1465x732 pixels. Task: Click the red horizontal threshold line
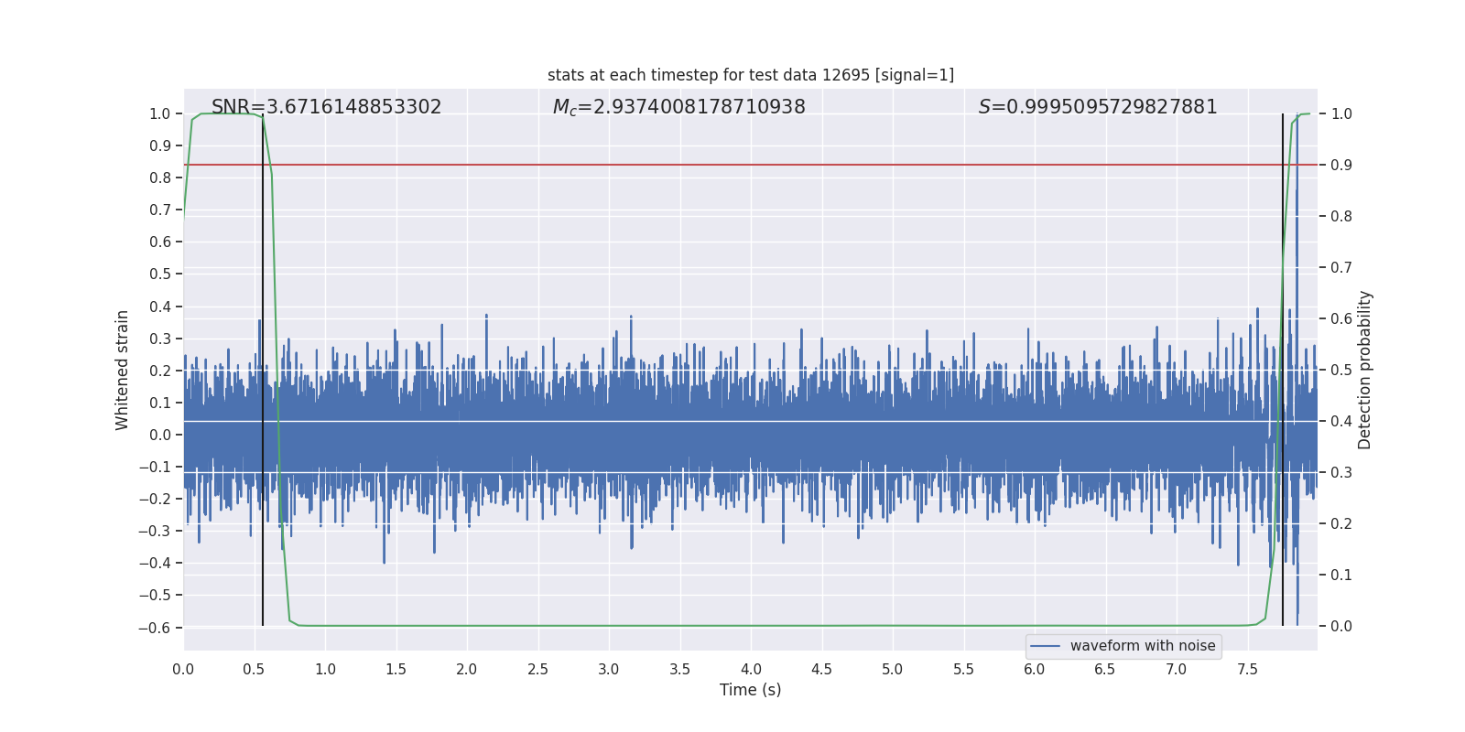pos(732,165)
